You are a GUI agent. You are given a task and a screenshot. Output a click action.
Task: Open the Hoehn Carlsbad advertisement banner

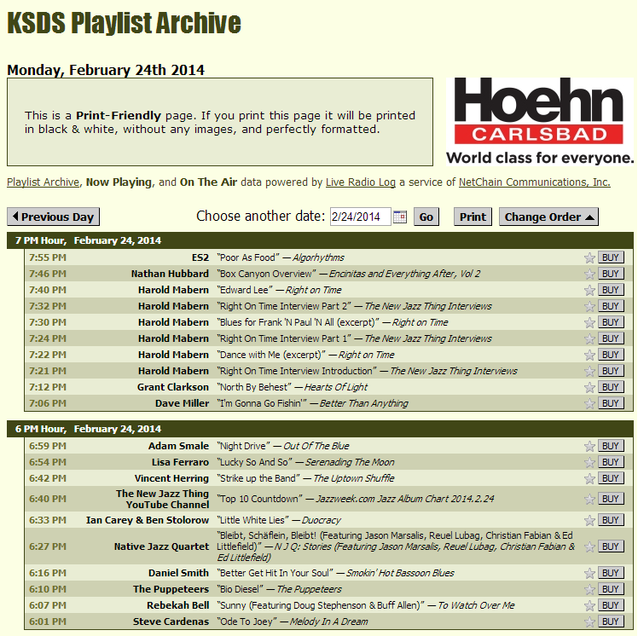point(540,122)
